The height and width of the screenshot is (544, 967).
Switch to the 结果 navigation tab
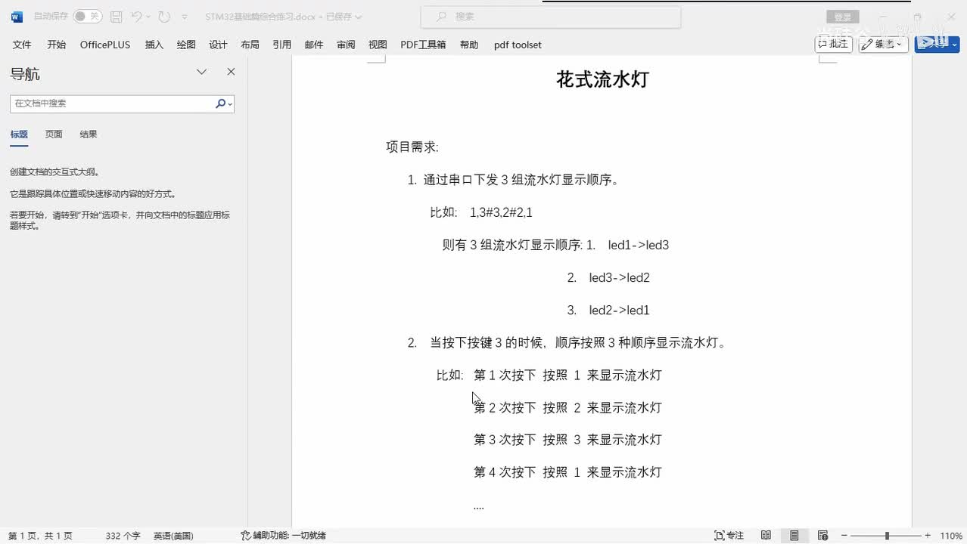[89, 134]
